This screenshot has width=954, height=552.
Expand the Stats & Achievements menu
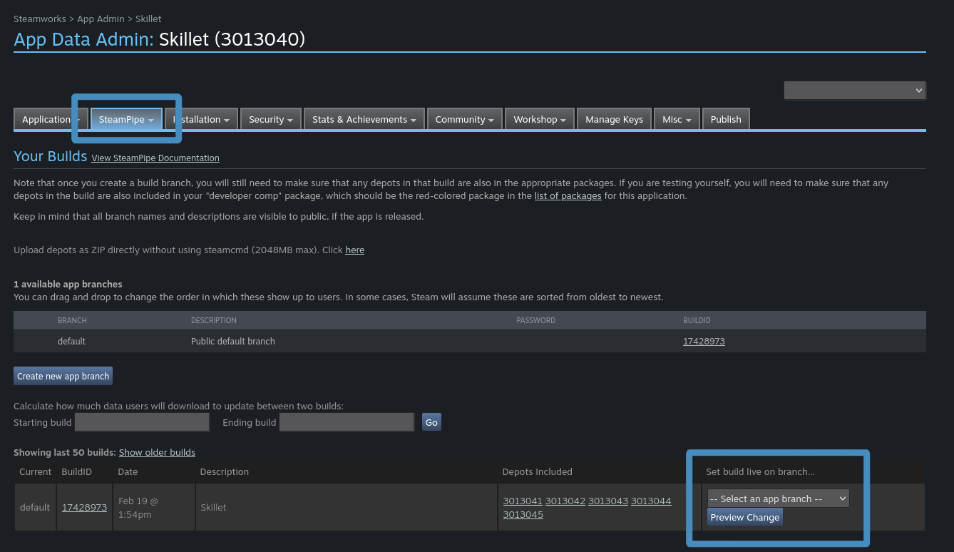click(364, 120)
